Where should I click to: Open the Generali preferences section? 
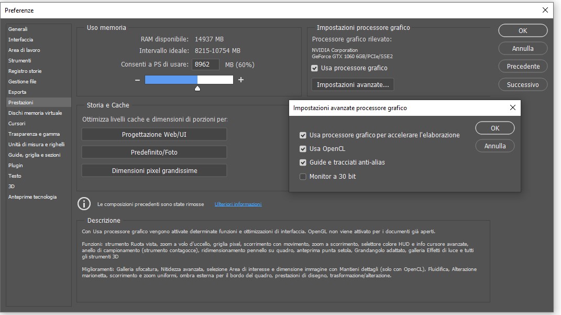(39, 29)
